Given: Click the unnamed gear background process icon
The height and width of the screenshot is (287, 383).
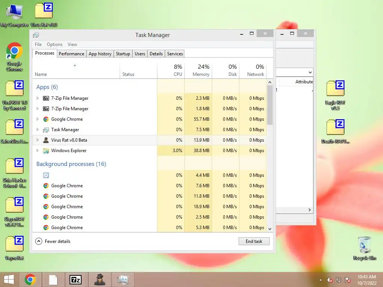Looking at the screenshot, I should [x=46, y=175].
